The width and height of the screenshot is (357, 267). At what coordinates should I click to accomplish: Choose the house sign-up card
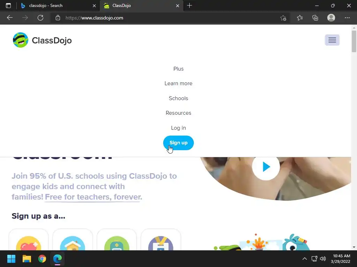coord(73,240)
